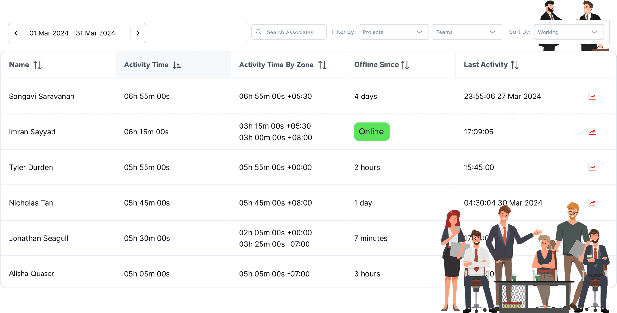Click zone entry 03h 00m 00s +08:00
The width and height of the screenshot is (617, 313).
[276, 137]
